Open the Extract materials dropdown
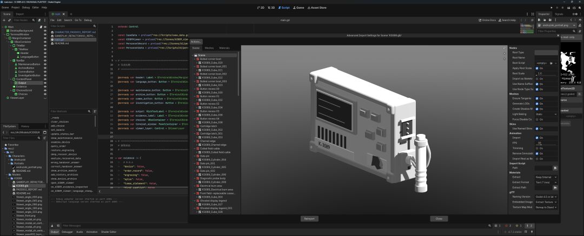The height and width of the screenshot is (236, 584). coord(546,177)
